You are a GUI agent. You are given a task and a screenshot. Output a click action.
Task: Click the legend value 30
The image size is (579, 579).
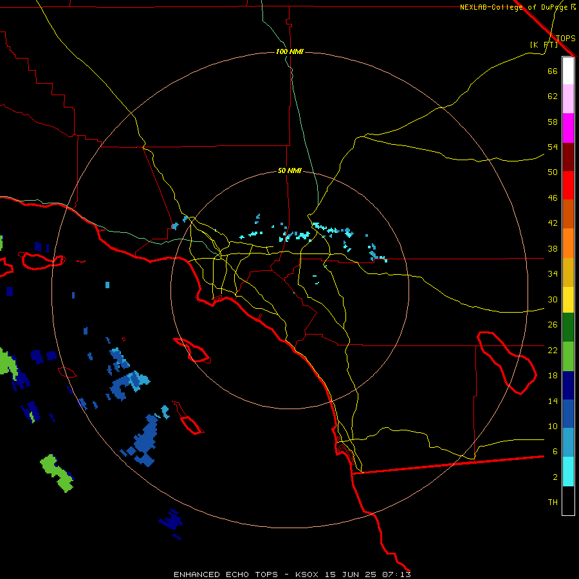[553, 299]
